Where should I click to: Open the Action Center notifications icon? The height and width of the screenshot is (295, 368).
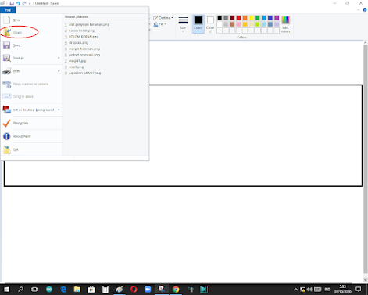pos(359,289)
